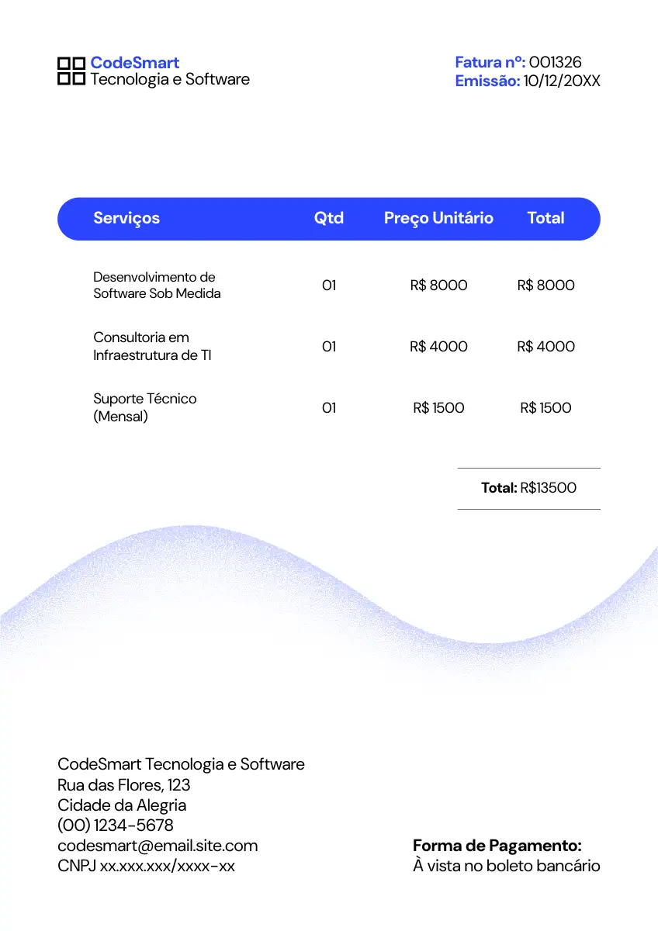Click the R$ 1500 unit price
Viewport: 658px width, 931px height.
click(x=438, y=407)
